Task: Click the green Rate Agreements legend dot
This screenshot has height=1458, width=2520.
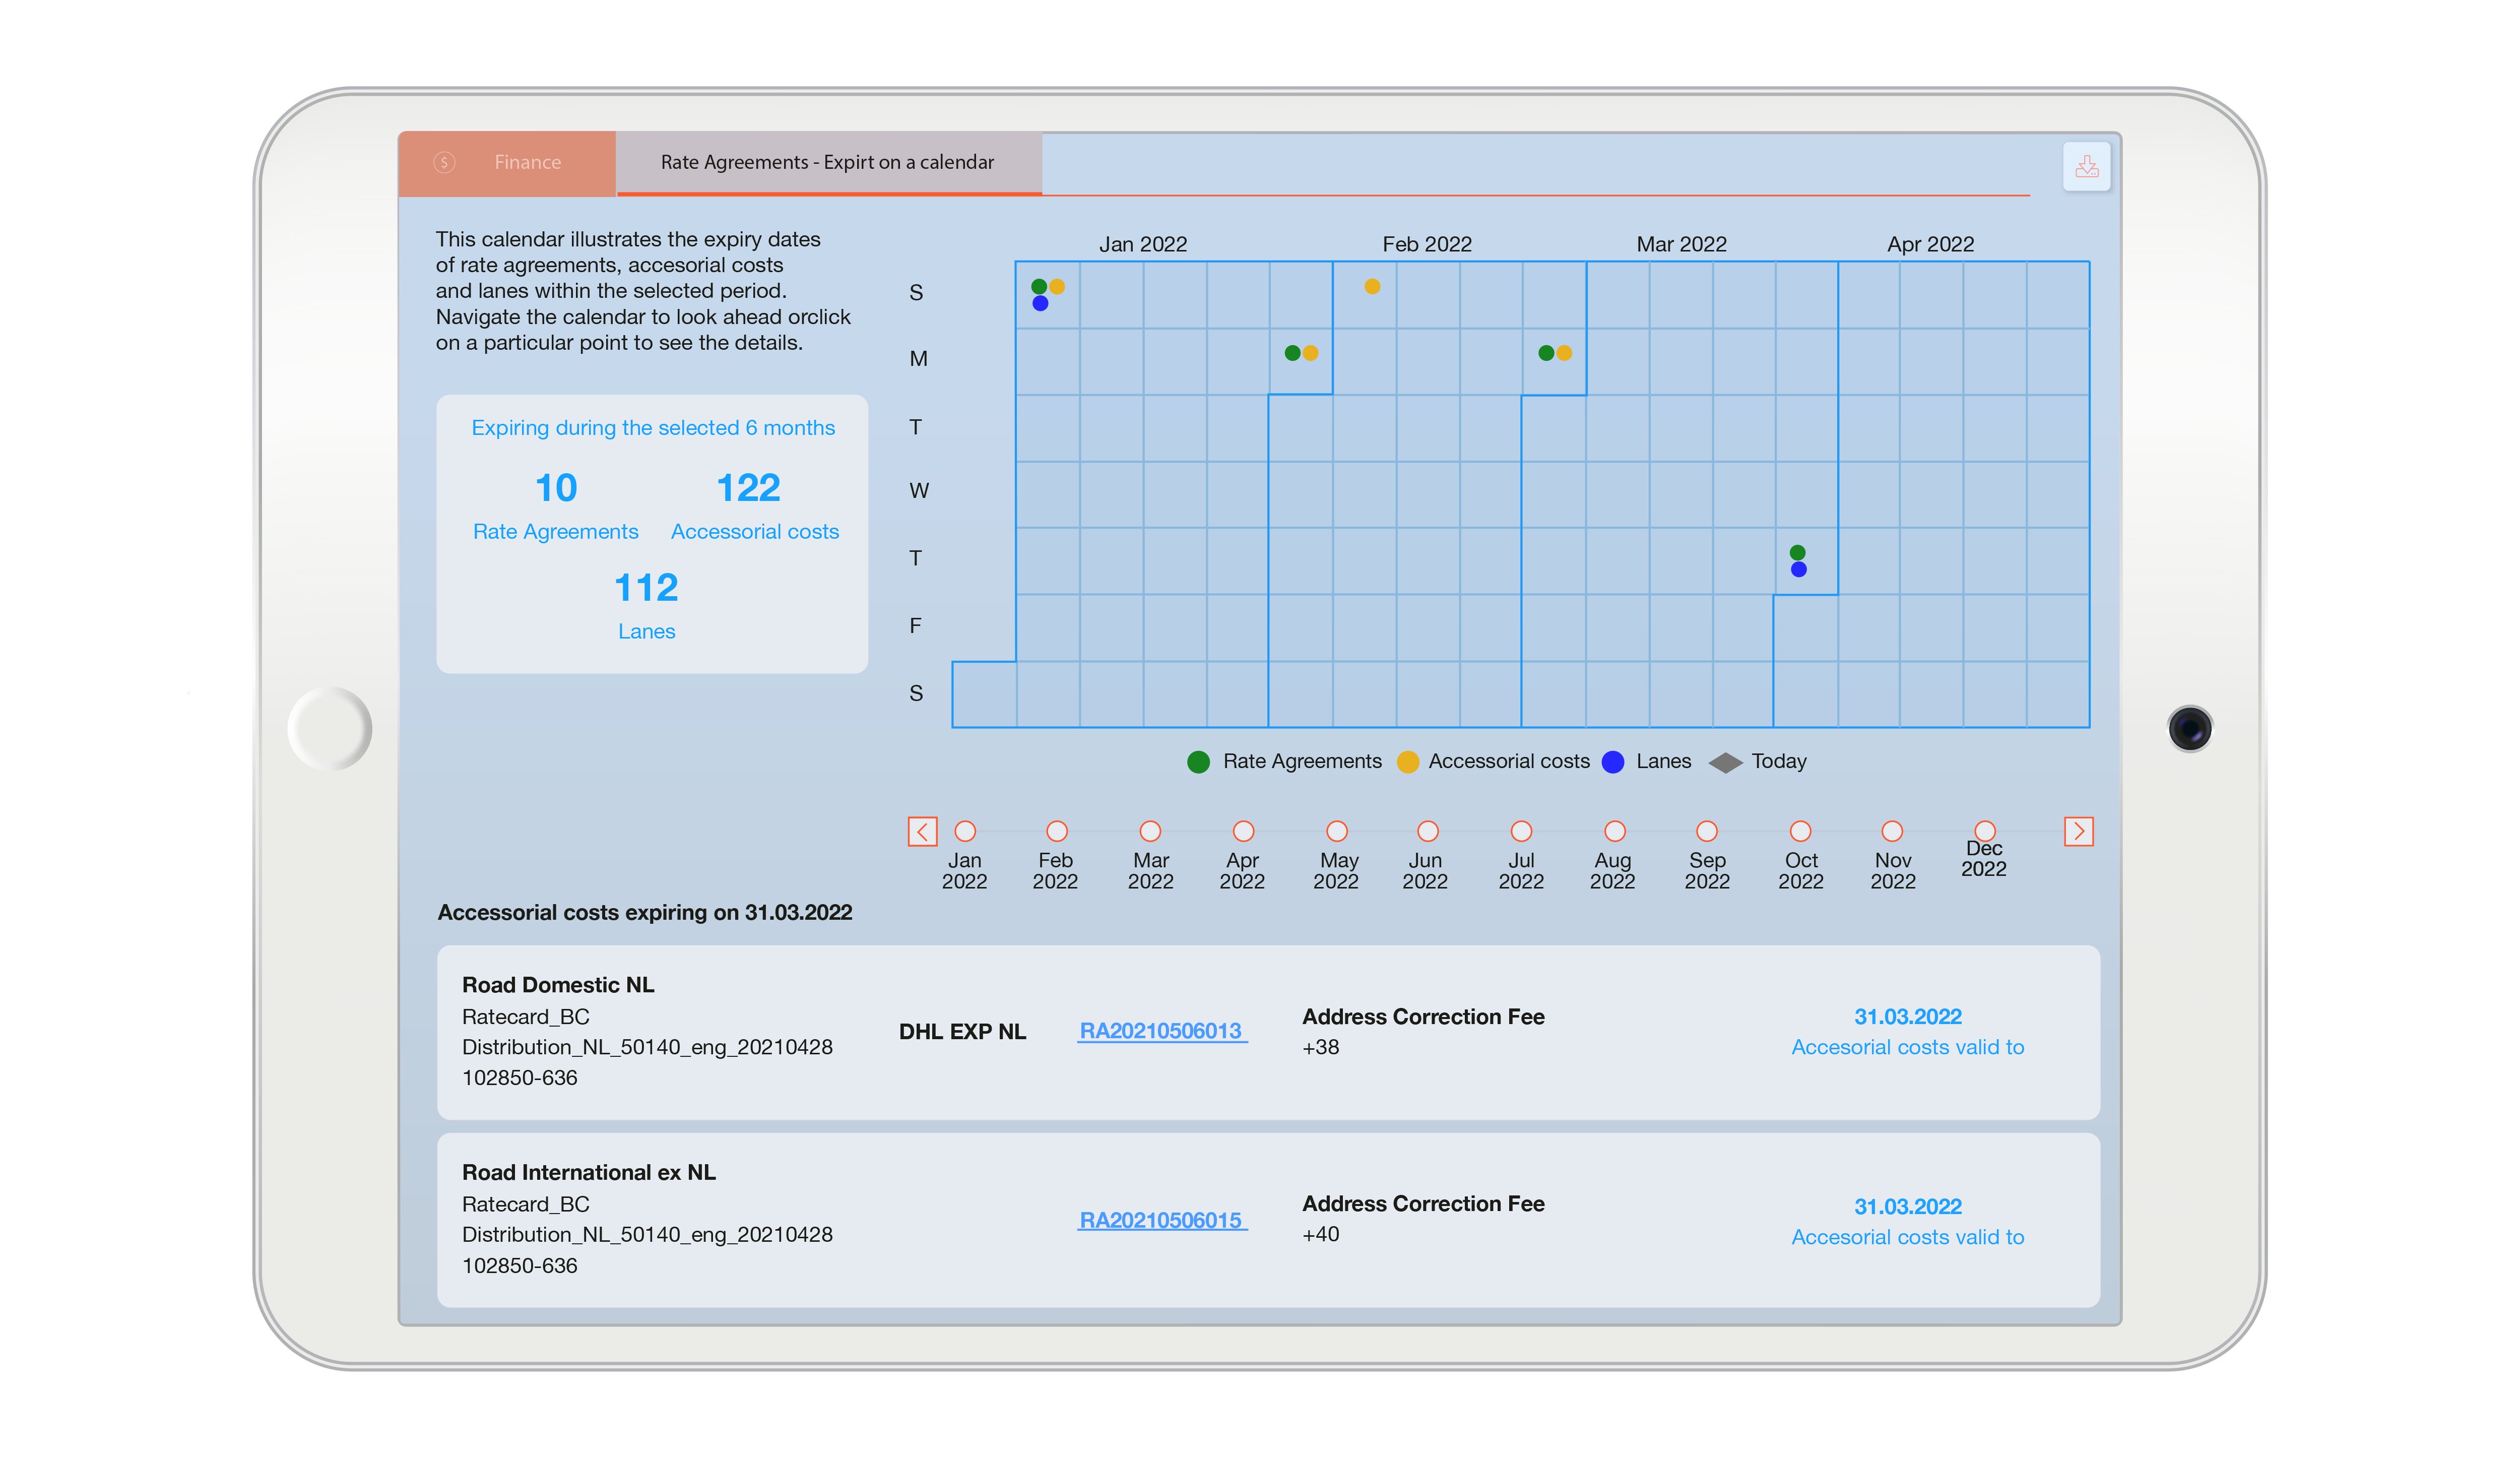Action: 1198,762
